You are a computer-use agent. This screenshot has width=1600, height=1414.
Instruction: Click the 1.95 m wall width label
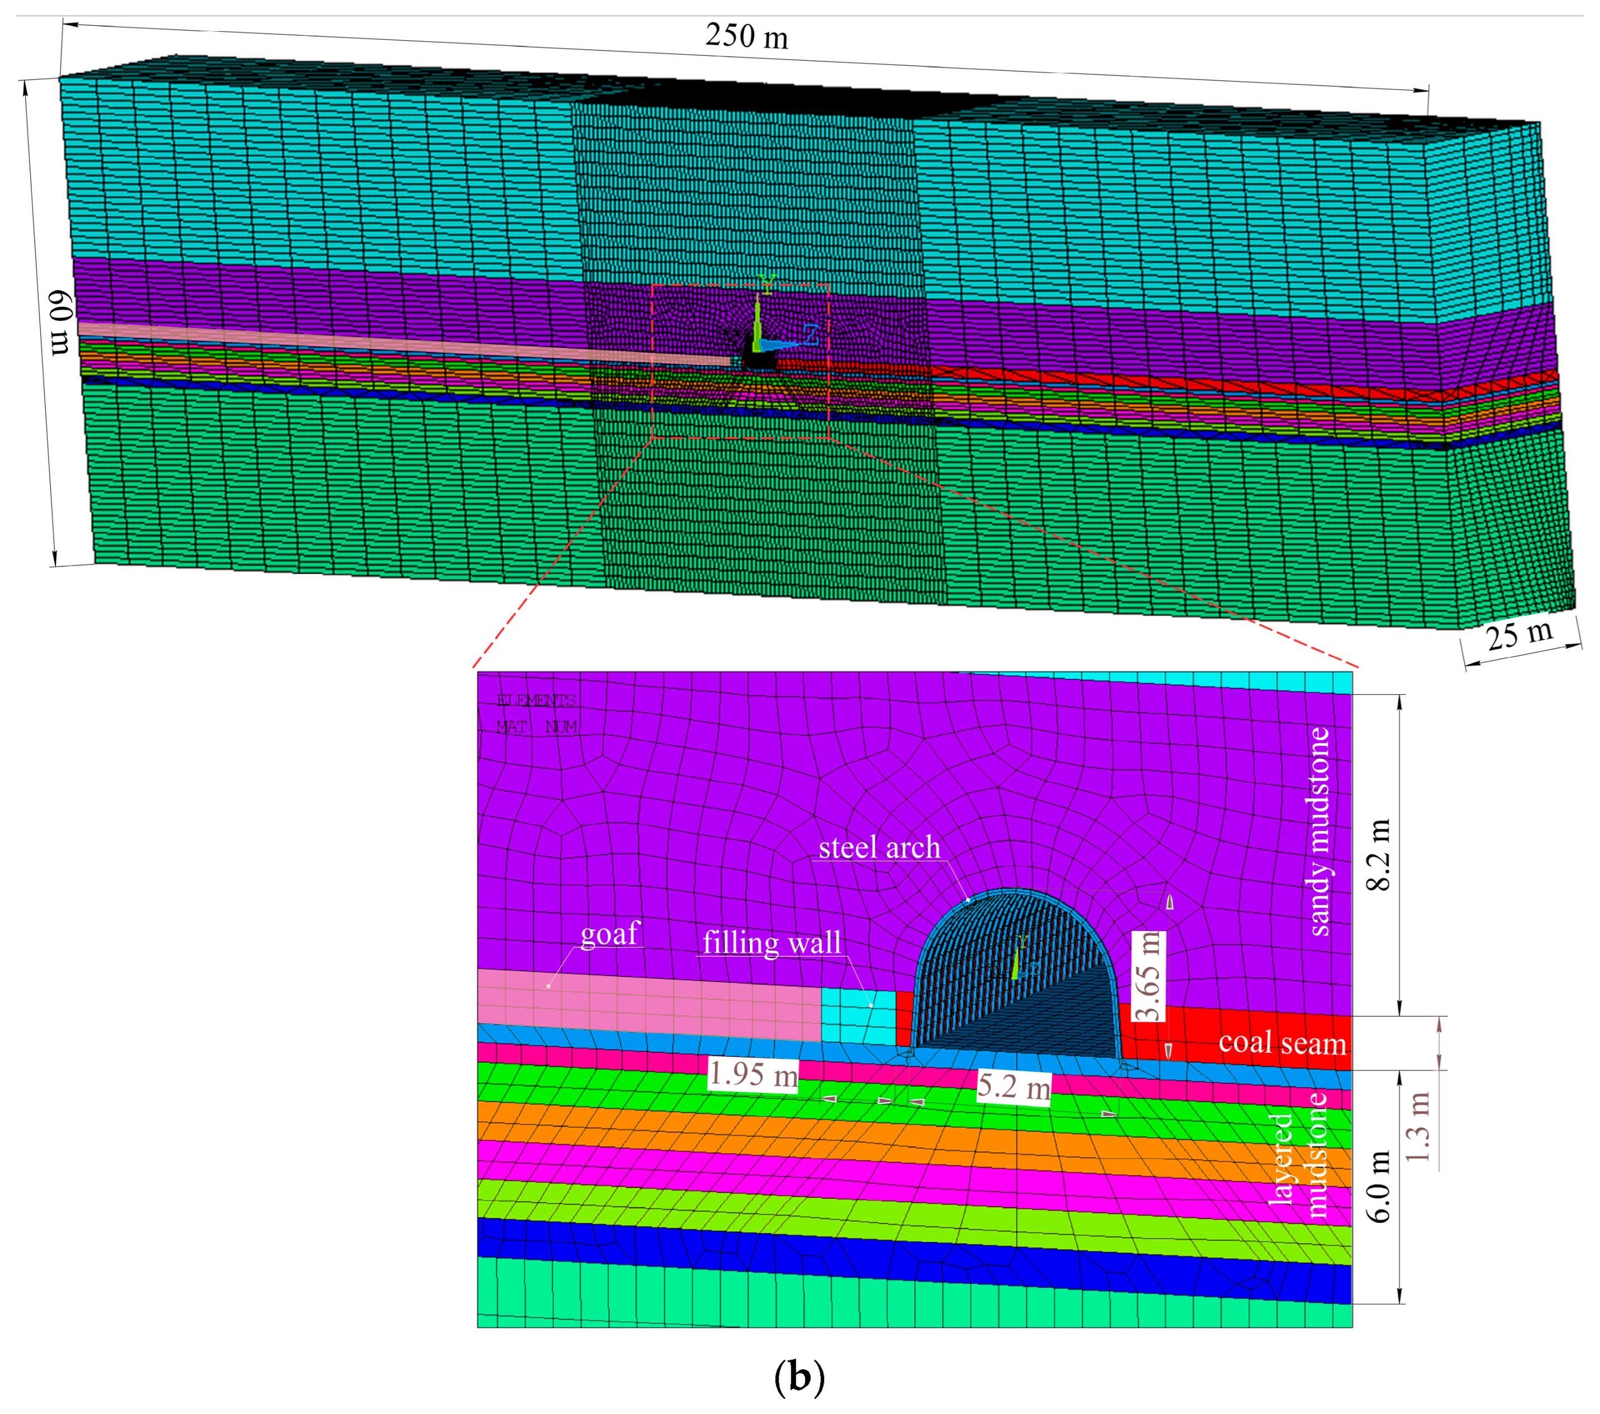click(753, 1074)
